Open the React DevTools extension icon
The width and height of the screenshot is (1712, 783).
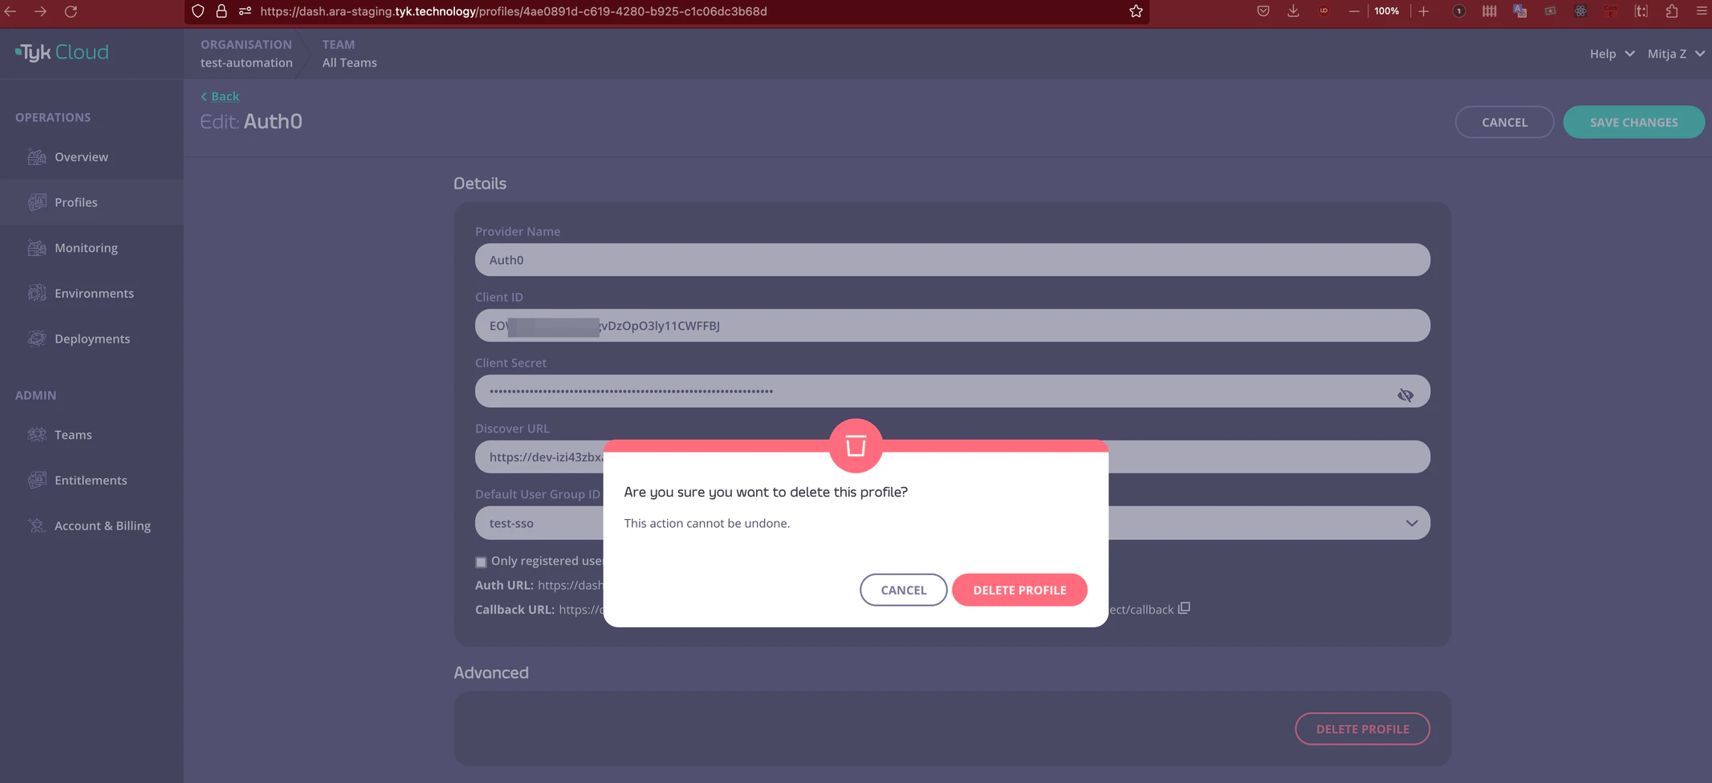1580,11
